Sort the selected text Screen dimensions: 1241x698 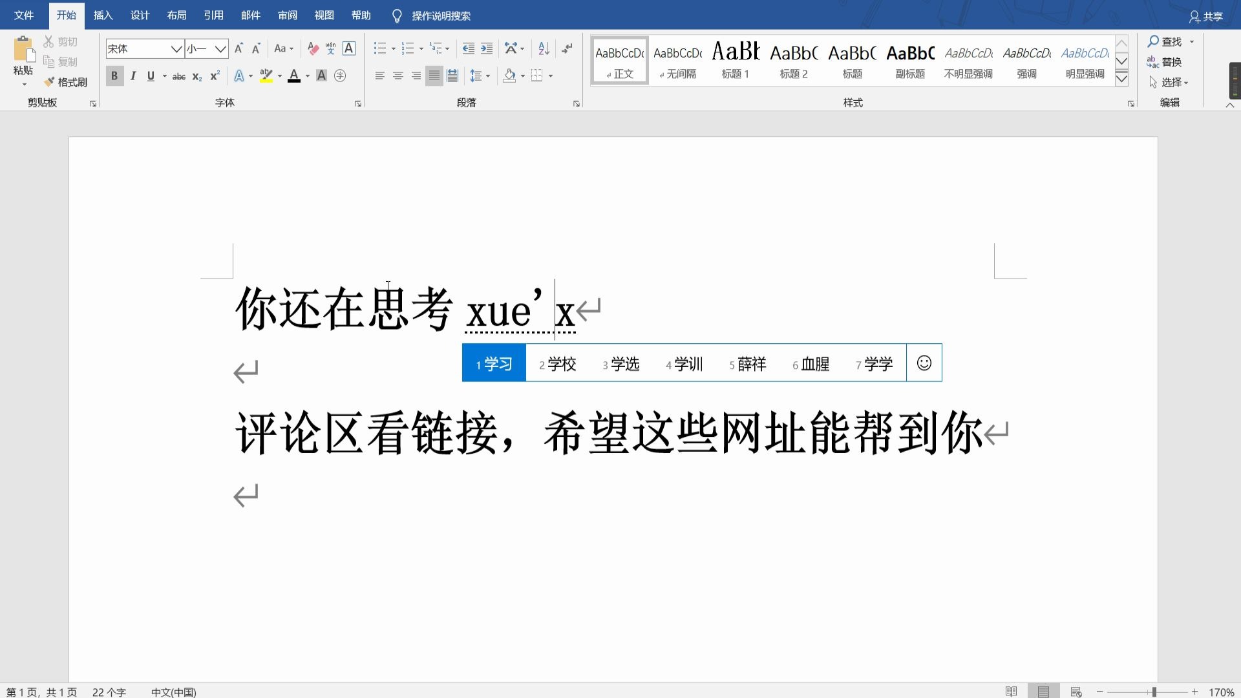544,48
